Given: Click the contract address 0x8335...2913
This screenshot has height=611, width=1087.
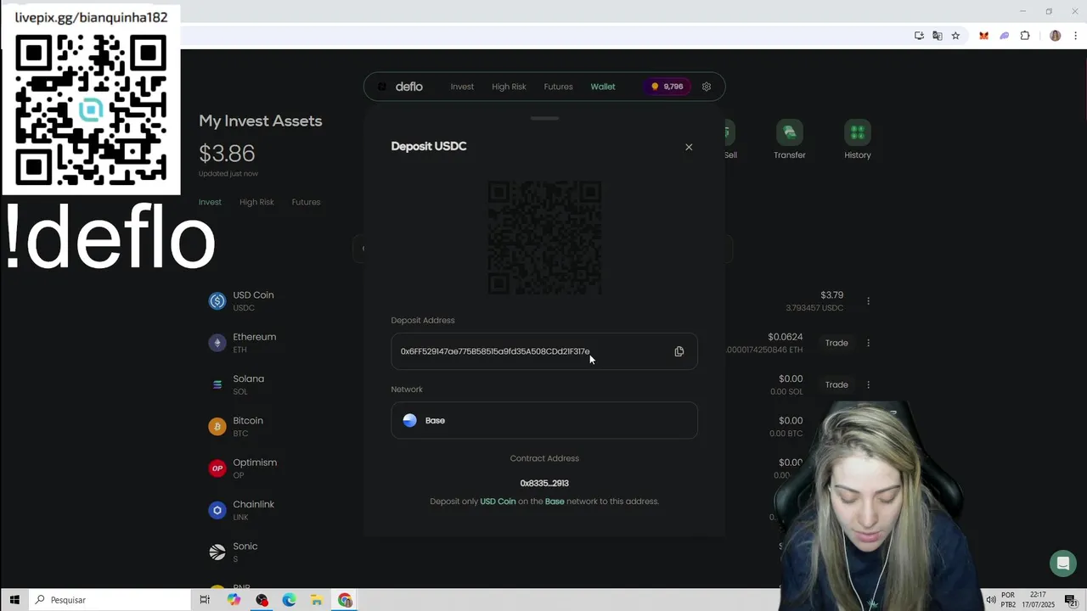Looking at the screenshot, I should [544, 483].
